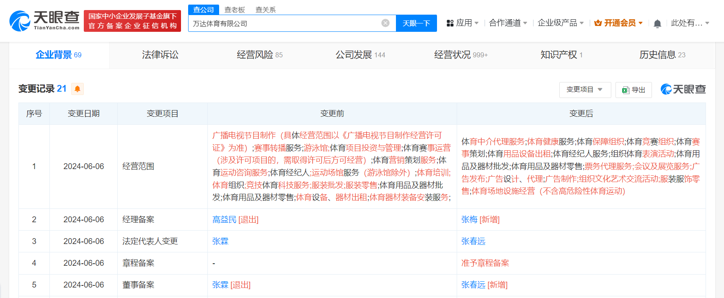Click the change record alert bell icon
The height and width of the screenshot is (298, 724).
pyautogui.click(x=78, y=89)
